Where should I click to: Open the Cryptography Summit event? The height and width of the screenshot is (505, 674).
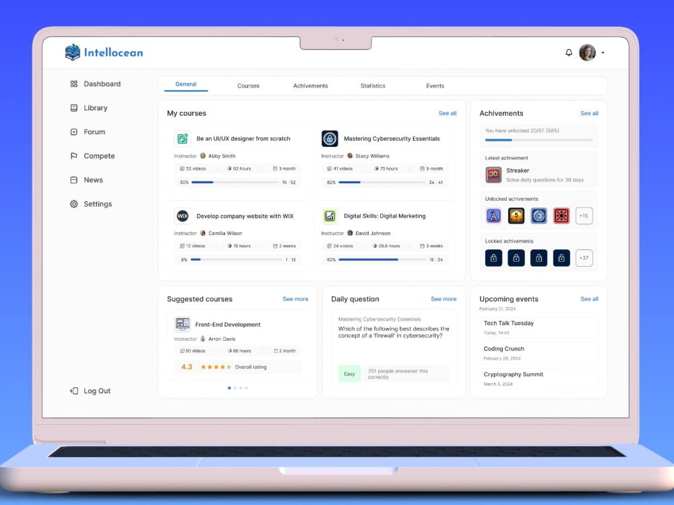pyautogui.click(x=538, y=378)
